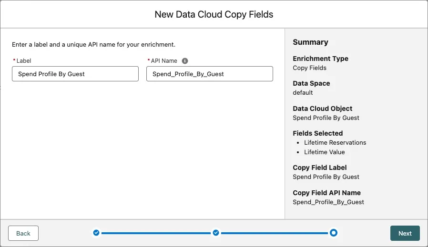The height and width of the screenshot is (247, 428).
Task: Click the second completed step checkmark
Action: point(216,233)
